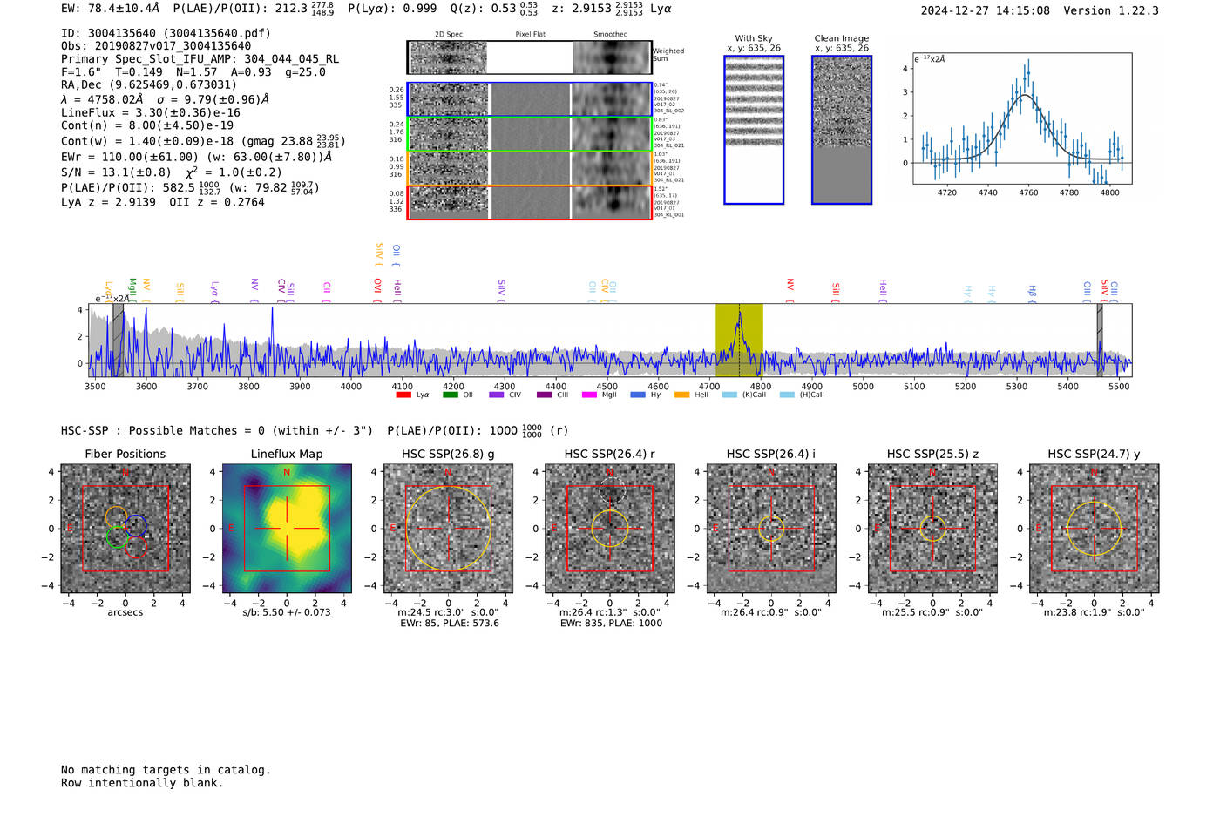This screenshot has width=1220, height=830.
Task: Click the hatched gray band near 5460 Å
Action: 1100,340
